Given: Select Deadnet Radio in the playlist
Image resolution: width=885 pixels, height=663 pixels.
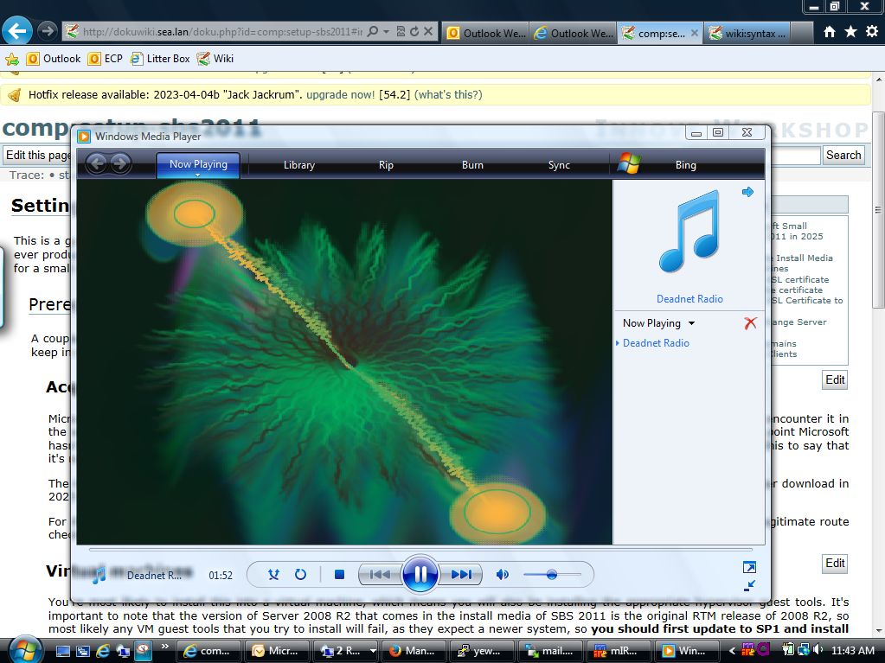Looking at the screenshot, I should [656, 343].
